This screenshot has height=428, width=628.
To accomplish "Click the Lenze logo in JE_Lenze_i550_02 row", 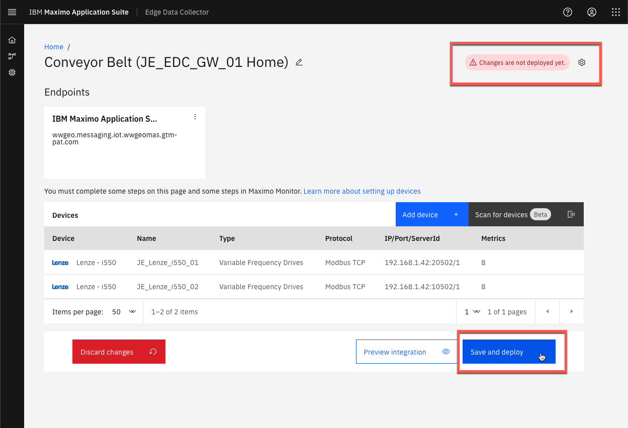I will (60, 287).
